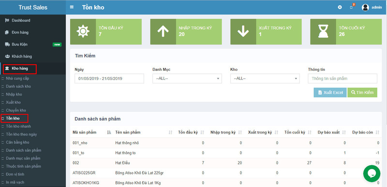The width and height of the screenshot is (387, 187).
Task: Click Bông Atiso Khô Đà Lạt 225gr
Action: point(139,173)
